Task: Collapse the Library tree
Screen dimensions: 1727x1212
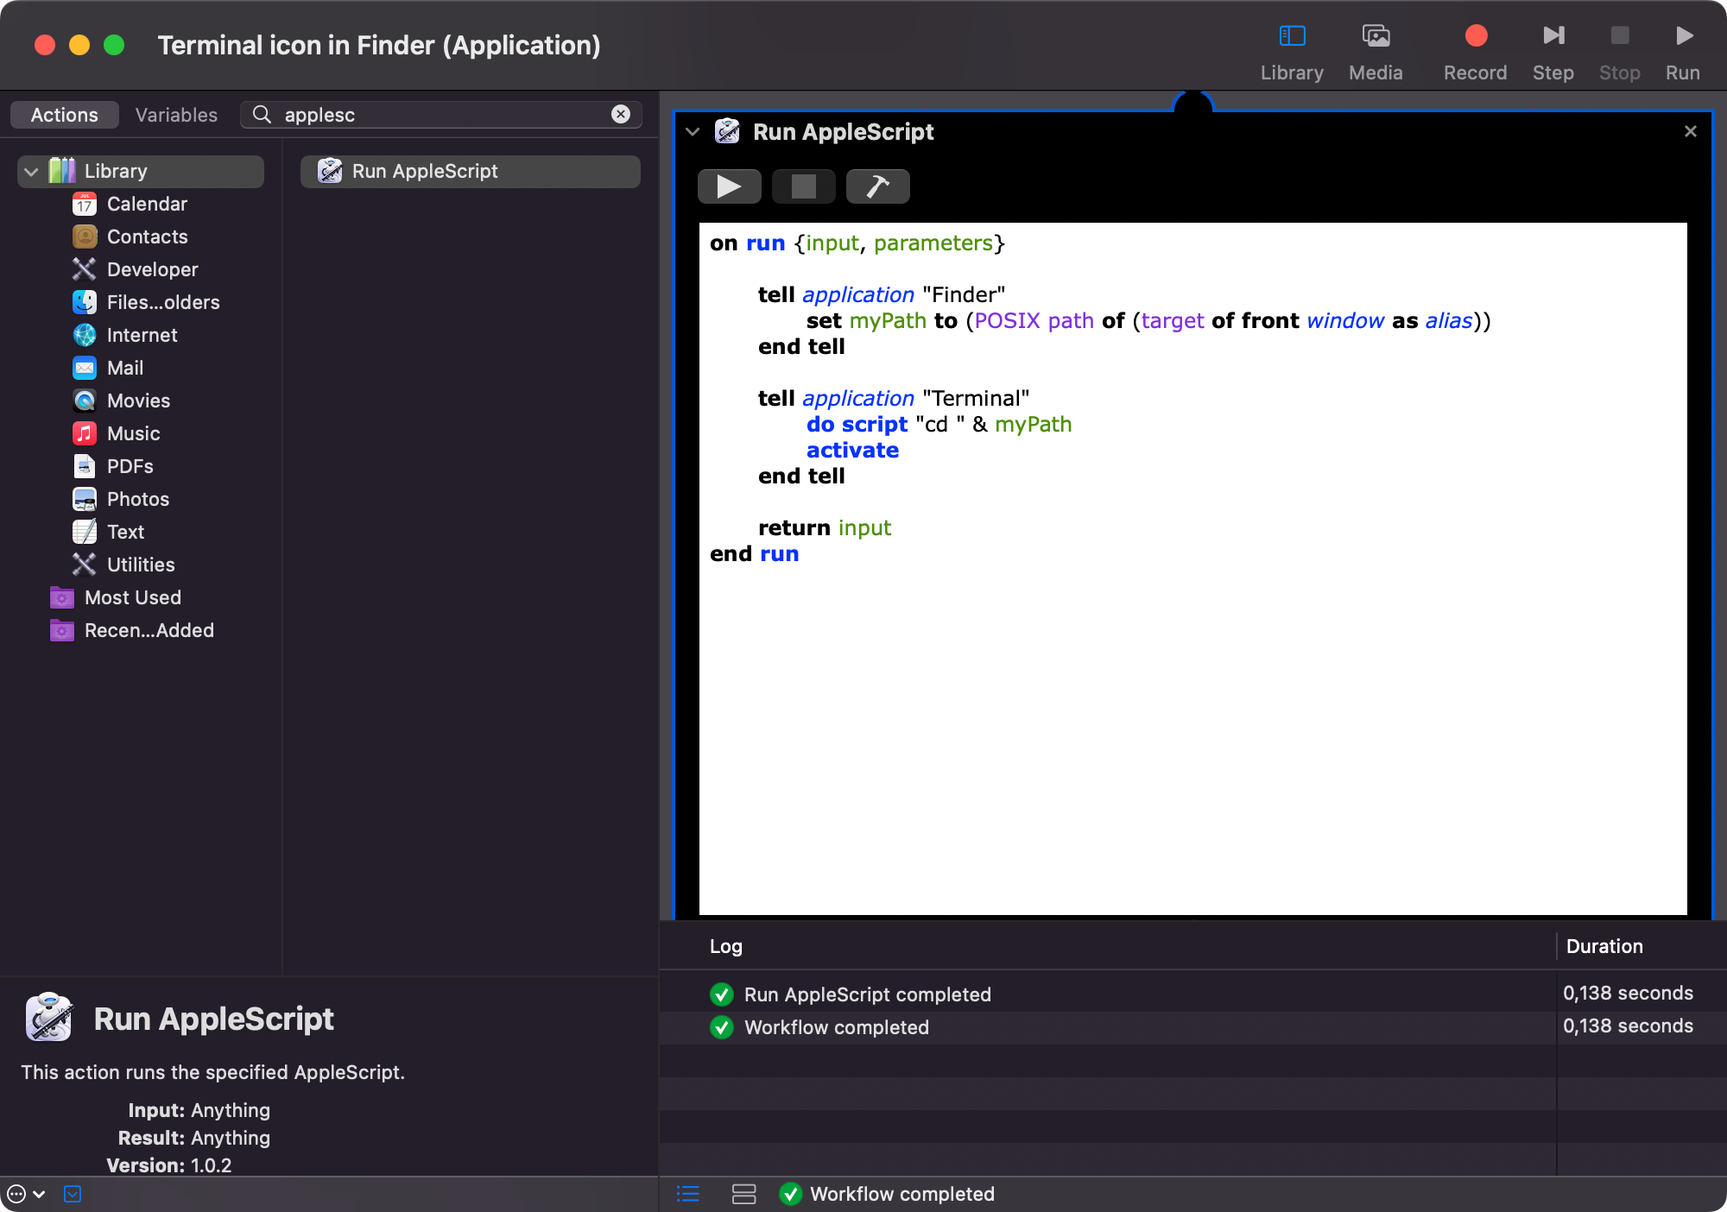Action: pyautogui.click(x=32, y=172)
